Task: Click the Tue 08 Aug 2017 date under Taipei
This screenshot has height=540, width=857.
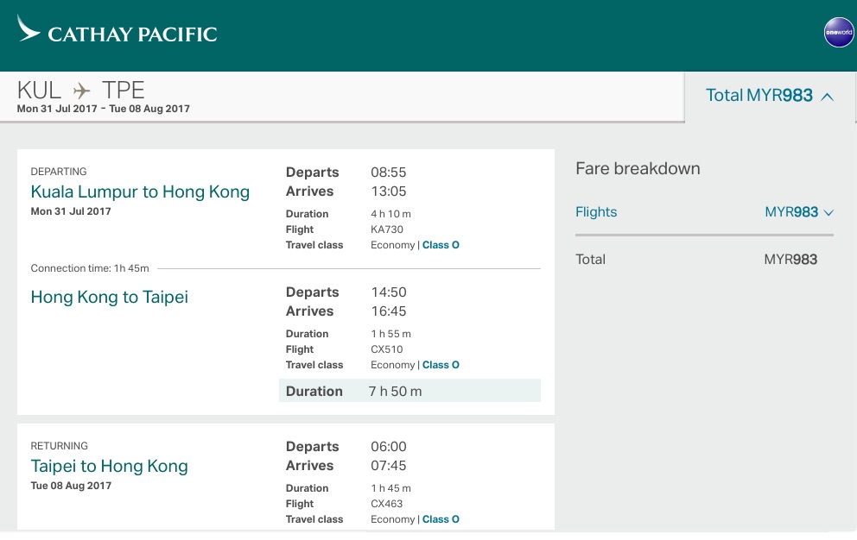Action: [71, 486]
